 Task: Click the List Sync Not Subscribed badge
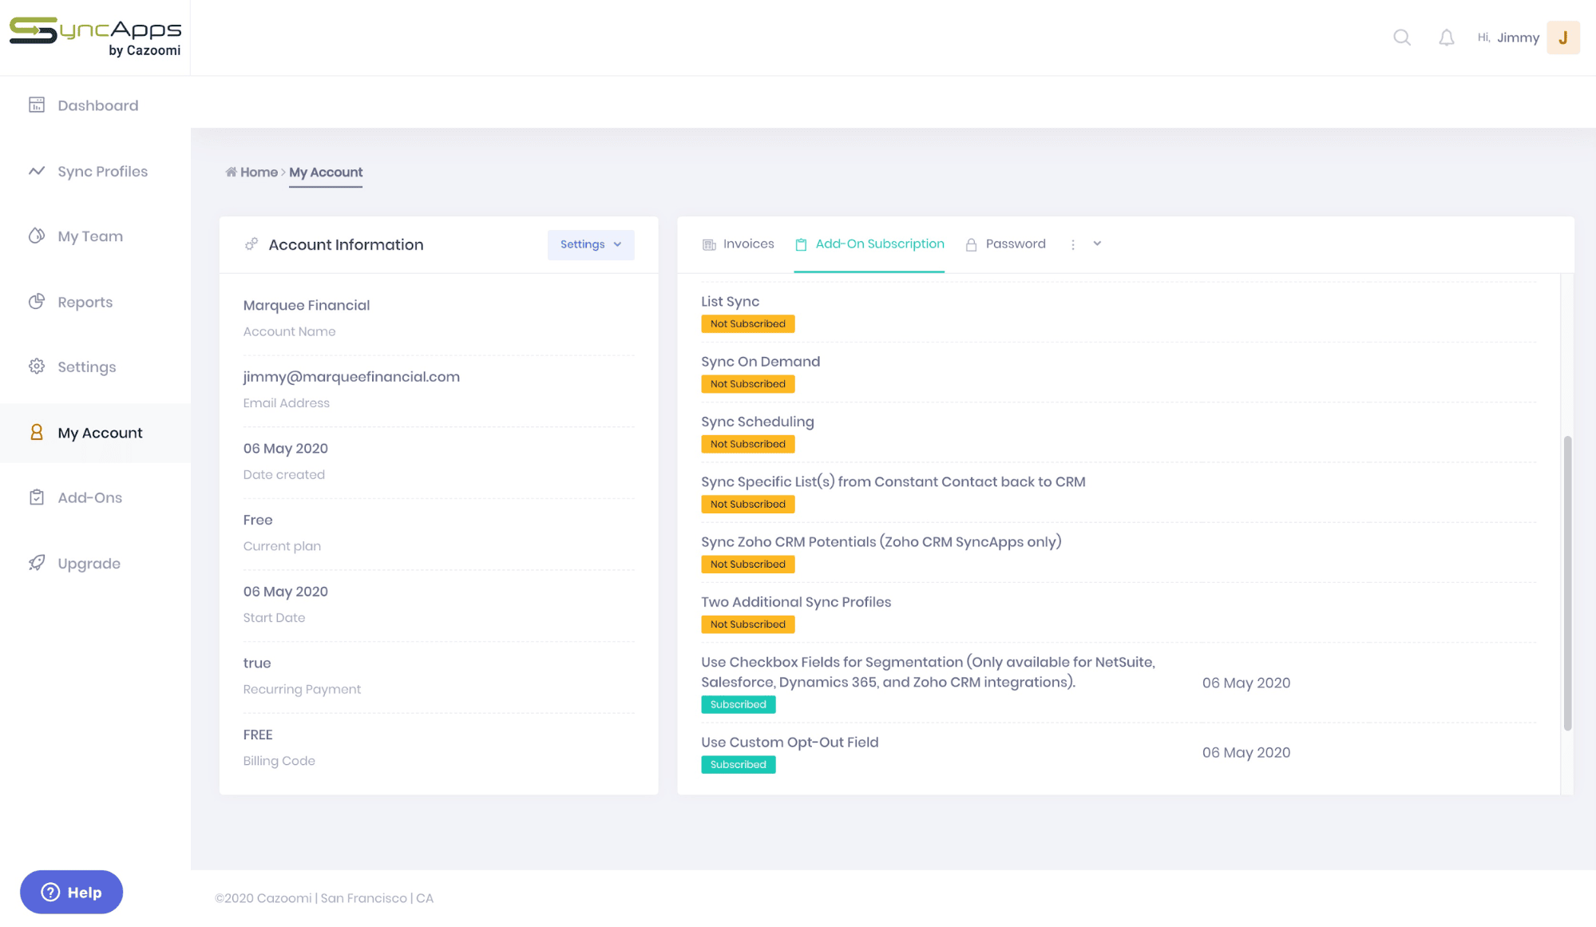[747, 323]
